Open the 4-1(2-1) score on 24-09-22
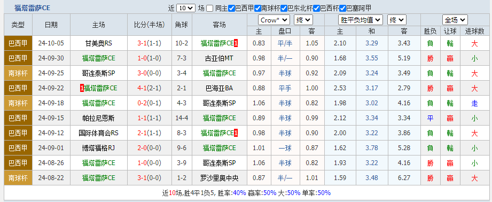Screen dimensions: 492x202 coord(150,88)
